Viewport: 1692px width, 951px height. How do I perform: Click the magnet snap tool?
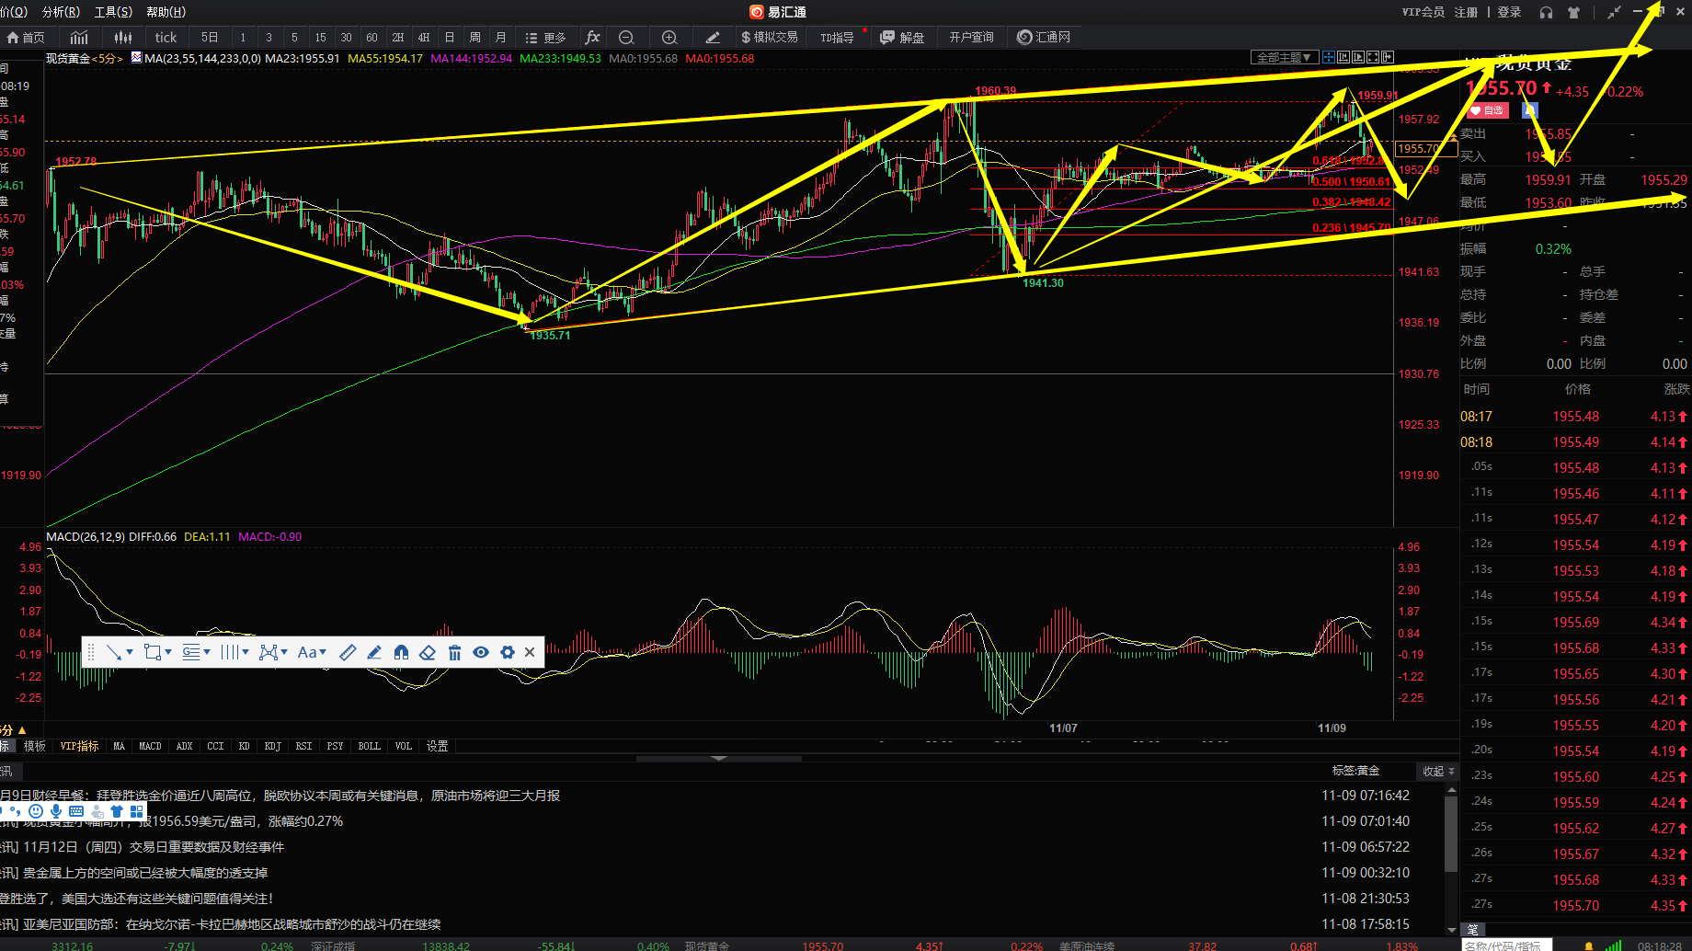click(401, 652)
